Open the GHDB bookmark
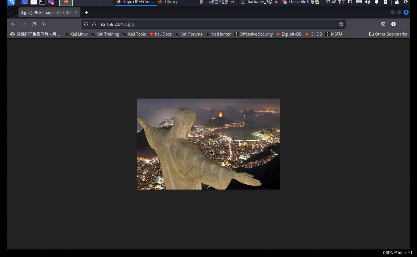 314,34
